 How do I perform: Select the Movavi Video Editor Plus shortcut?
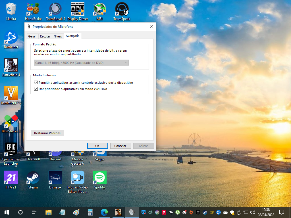coord(78,182)
